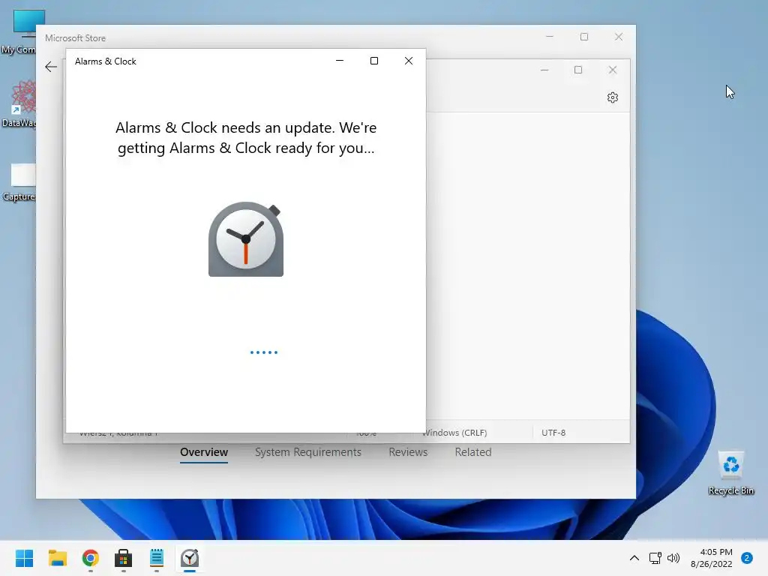The width and height of the screenshot is (768, 576).
Task: Open the Related tab
Action: pos(473,452)
